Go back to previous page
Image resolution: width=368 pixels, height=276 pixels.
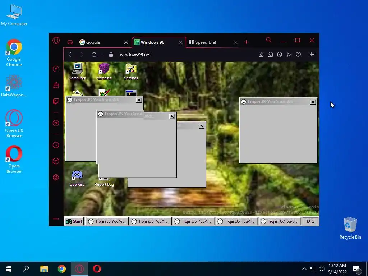pos(70,55)
